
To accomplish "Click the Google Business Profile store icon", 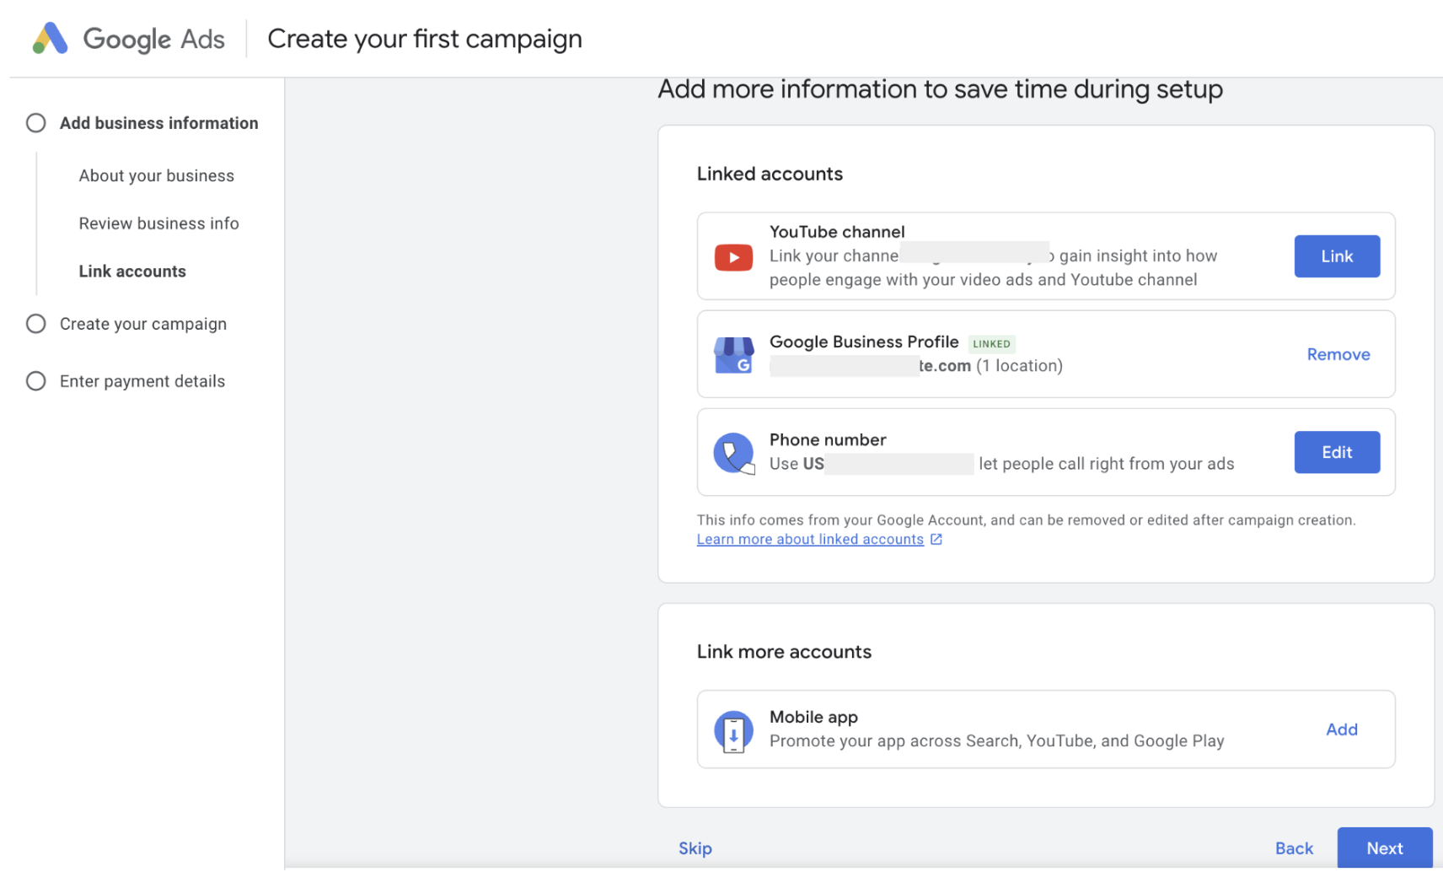I will 733,355.
